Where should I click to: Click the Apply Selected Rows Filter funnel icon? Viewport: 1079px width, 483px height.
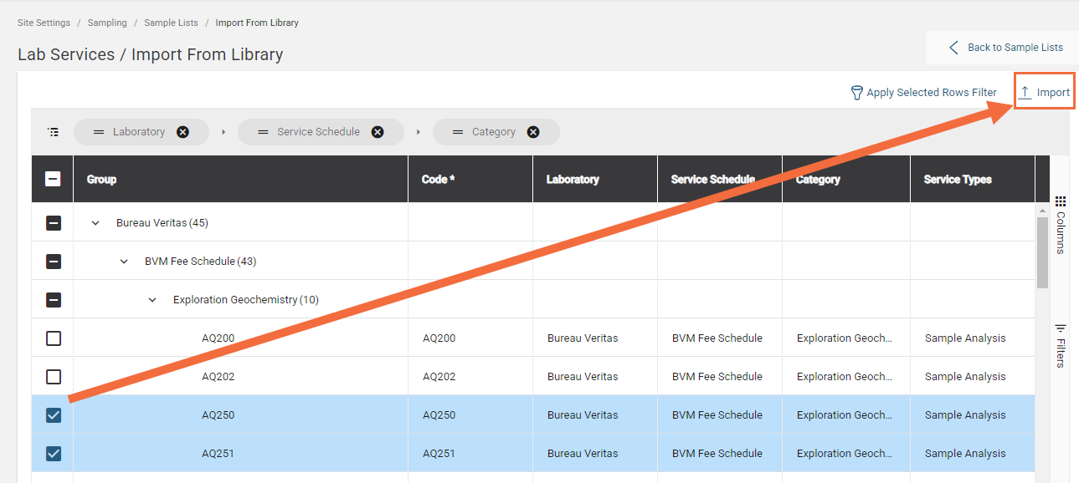pyautogui.click(x=856, y=93)
